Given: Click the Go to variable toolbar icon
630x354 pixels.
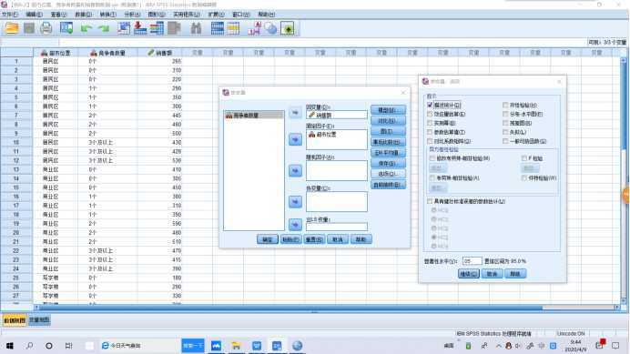Looking at the screenshot, I should coord(140,28).
